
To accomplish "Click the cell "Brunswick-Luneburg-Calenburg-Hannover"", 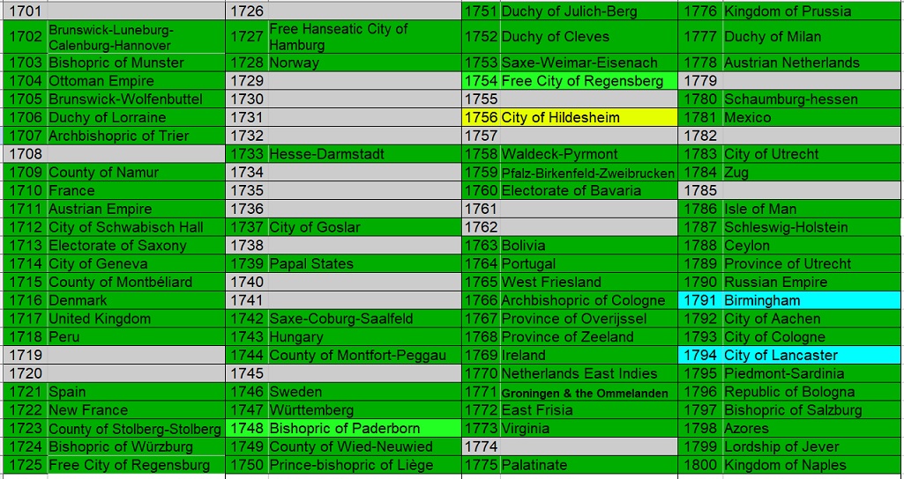I will pos(136,37).
